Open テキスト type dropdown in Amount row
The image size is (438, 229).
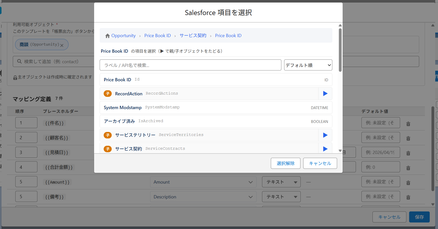[281, 182]
